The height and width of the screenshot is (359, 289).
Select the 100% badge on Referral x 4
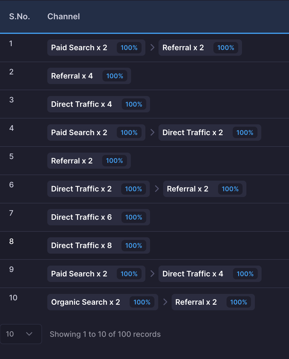[115, 76]
